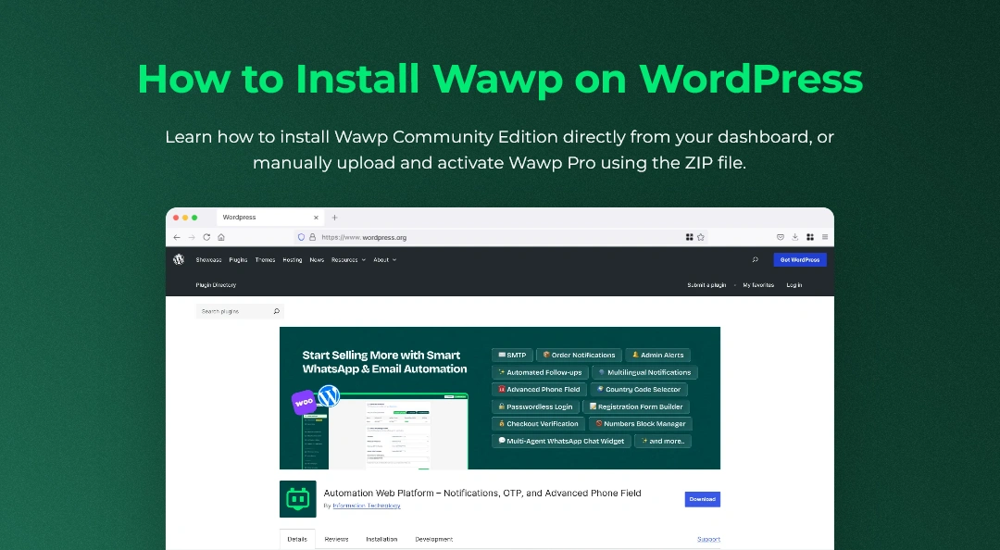This screenshot has width=1000, height=550.
Task: Close the Wordpress browser tab
Action: coord(316,218)
